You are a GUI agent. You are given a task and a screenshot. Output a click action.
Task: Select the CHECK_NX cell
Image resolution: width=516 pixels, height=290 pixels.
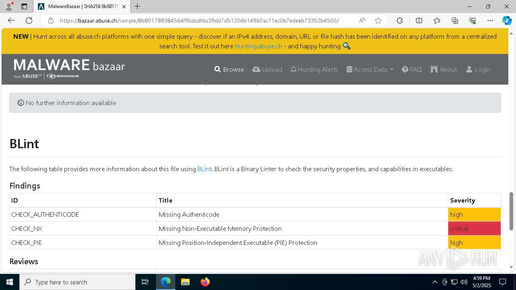[x=83, y=229]
